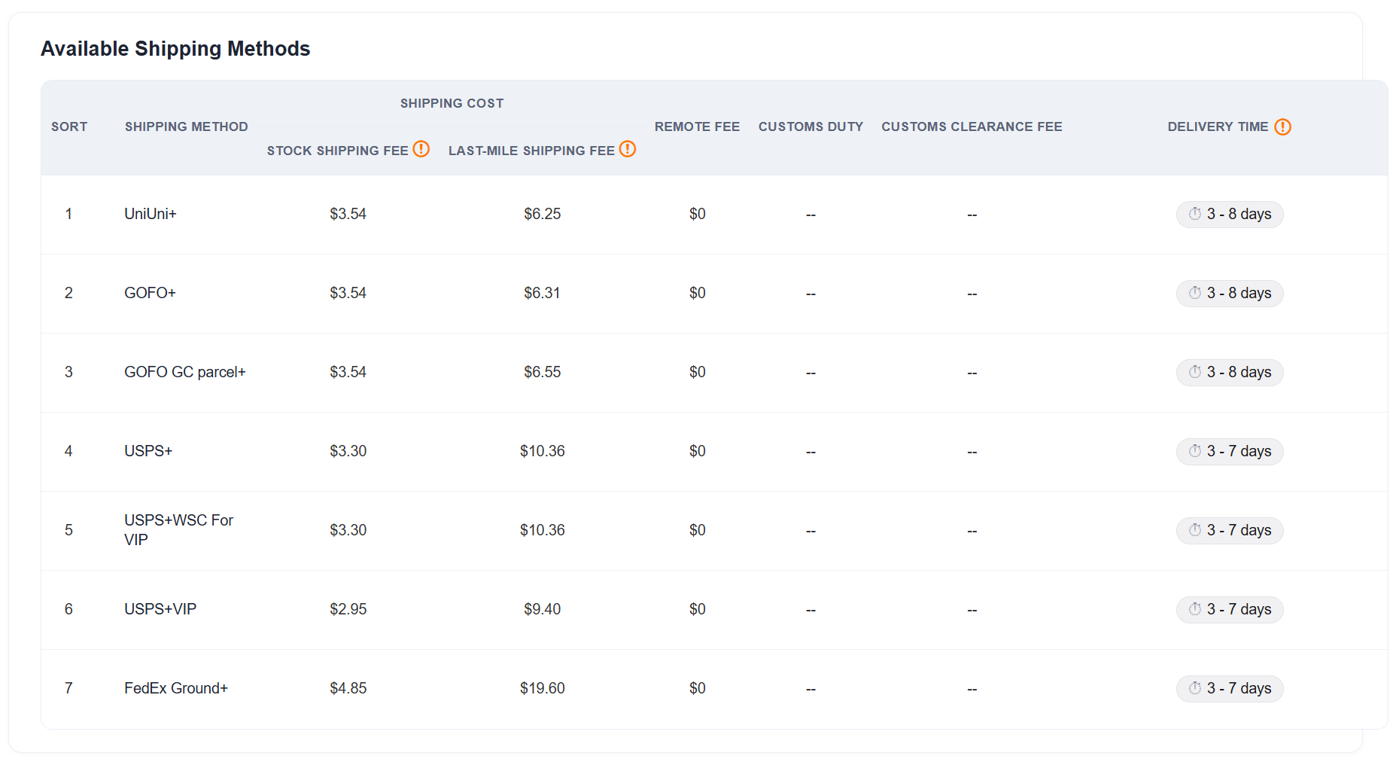The width and height of the screenshot is (1399, 765).
Task: Click the Delivery Time column header label
Action: pos(1218,126)
